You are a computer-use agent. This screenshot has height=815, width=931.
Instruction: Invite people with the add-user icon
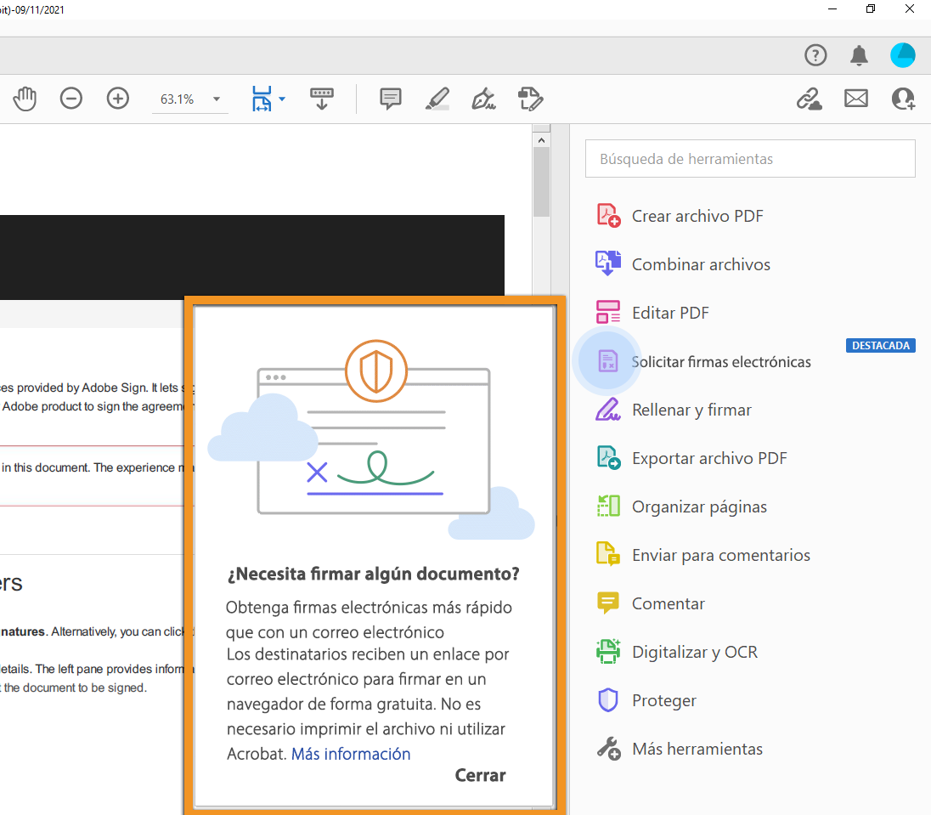(x=903, y=99)
